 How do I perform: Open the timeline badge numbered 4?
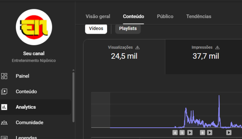point(175,132)
